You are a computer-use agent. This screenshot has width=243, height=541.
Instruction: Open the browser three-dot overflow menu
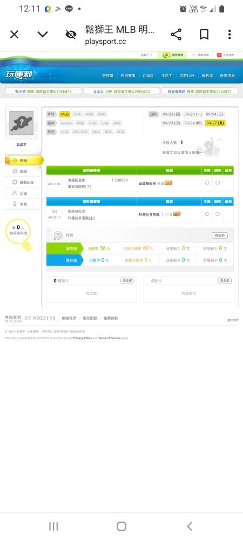pos(230,35)
